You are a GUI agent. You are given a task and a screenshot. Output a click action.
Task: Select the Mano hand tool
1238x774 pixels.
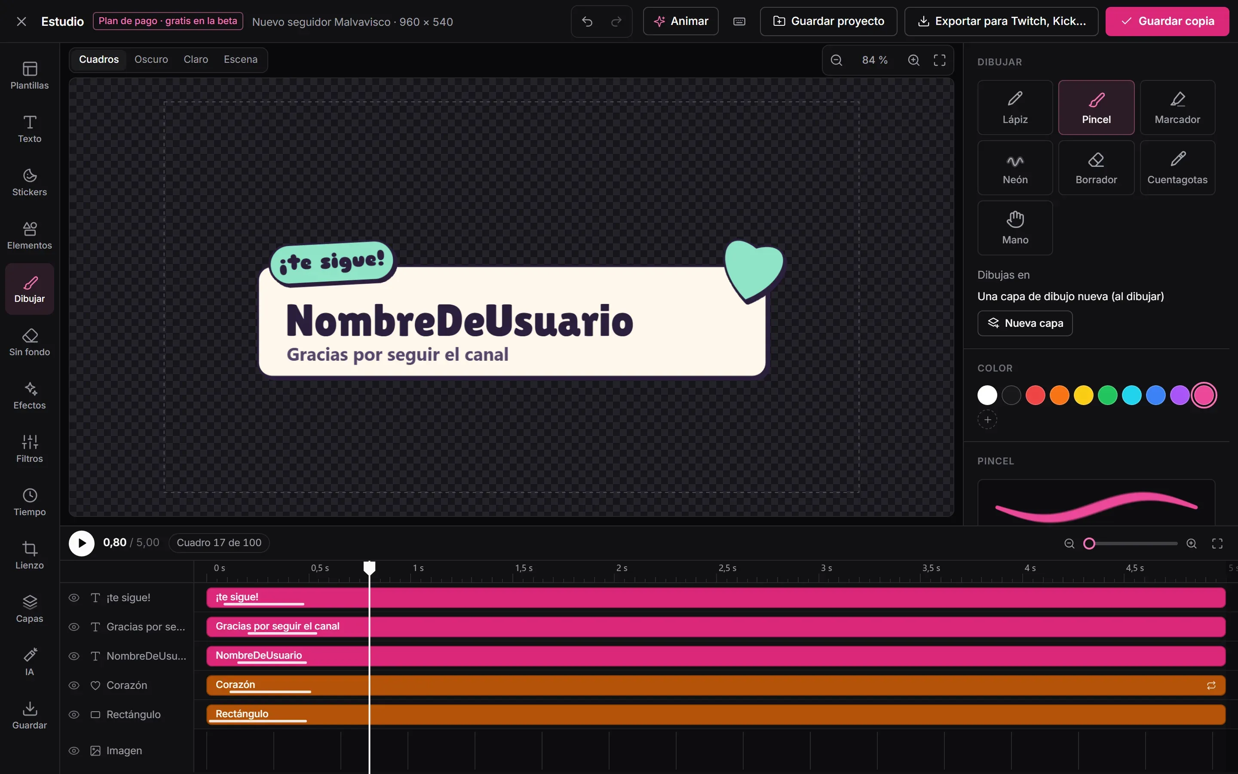[1015, 228]
